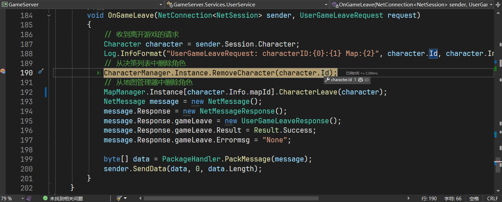The height and width of the screenshot is (202, 502).
Task: Click the CRLF line ending indicator
Action: (x=493, y=199)
